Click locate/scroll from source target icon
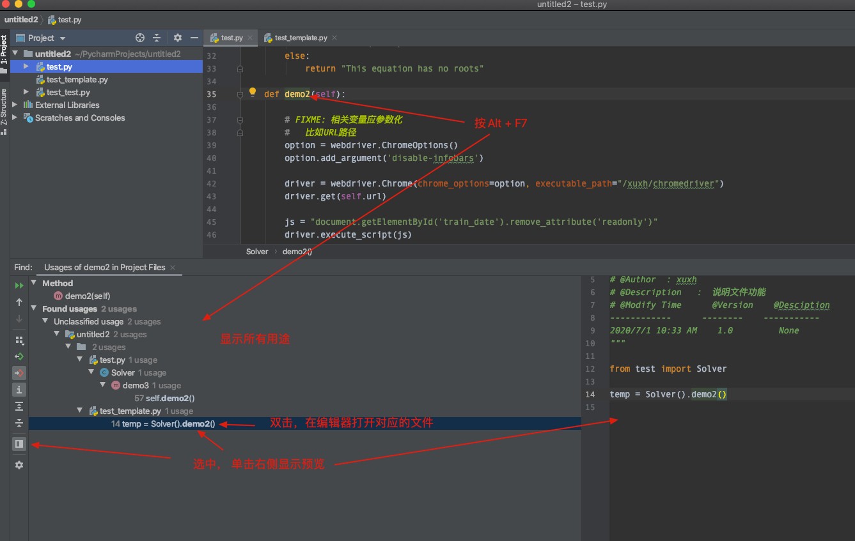 click(x=140, y=38)
